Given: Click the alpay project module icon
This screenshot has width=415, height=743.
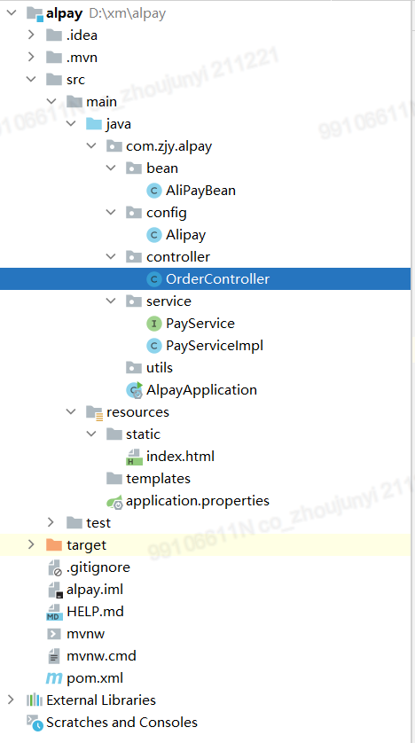Looking at the screenshot, I should pos(35,13).
